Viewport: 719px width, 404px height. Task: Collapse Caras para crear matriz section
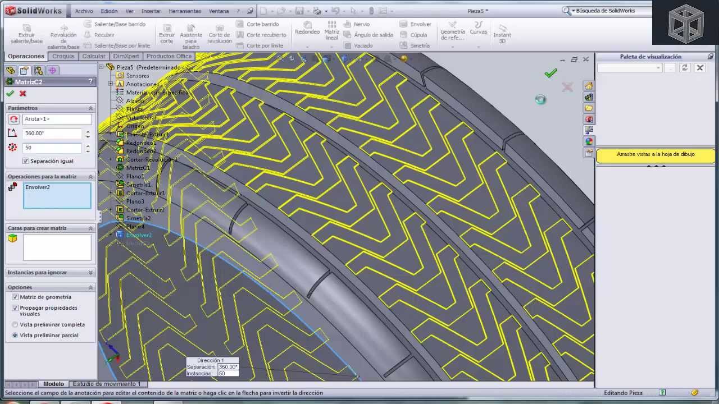click(x=90, y=228)
